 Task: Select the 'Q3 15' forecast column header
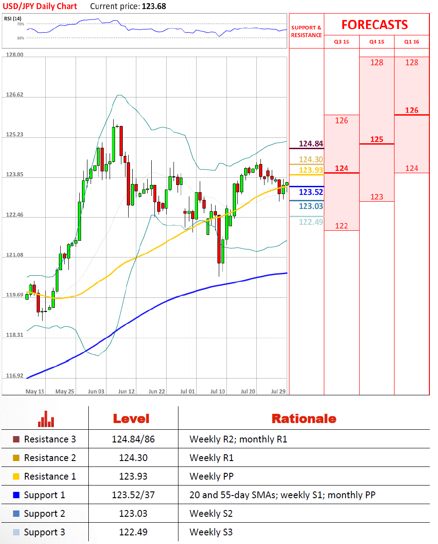tap(342, 42)
